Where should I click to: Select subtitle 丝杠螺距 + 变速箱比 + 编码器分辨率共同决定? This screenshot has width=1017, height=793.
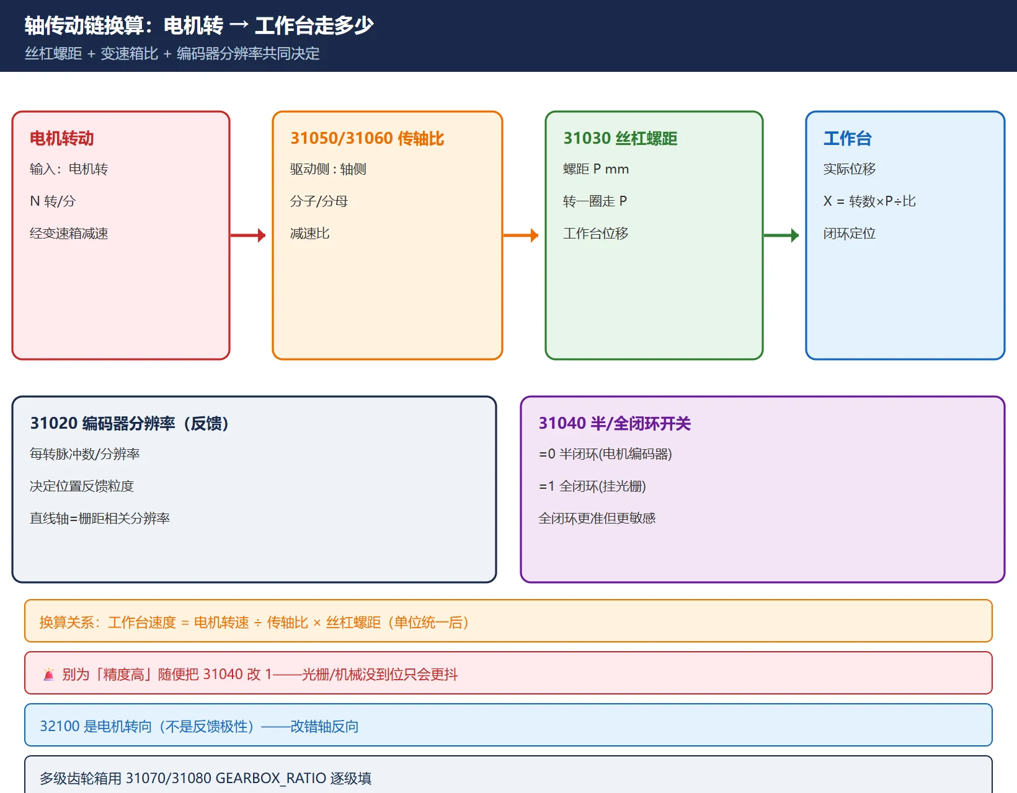[x=172, y=54]
